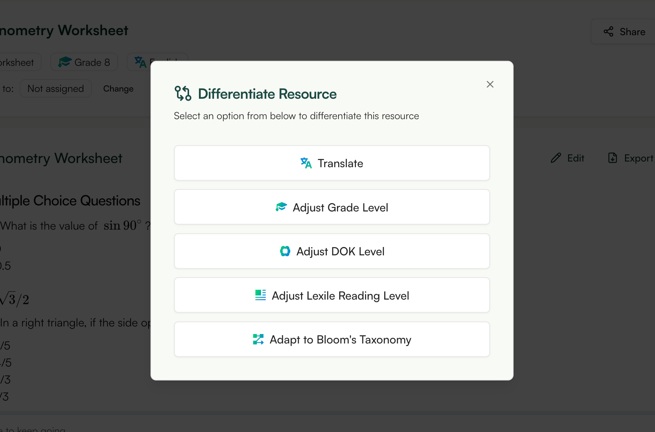Viewport: 655px width, 432px height.
Task: Click the translate icon on the Translate option
Action: click(x=306, y=163)
